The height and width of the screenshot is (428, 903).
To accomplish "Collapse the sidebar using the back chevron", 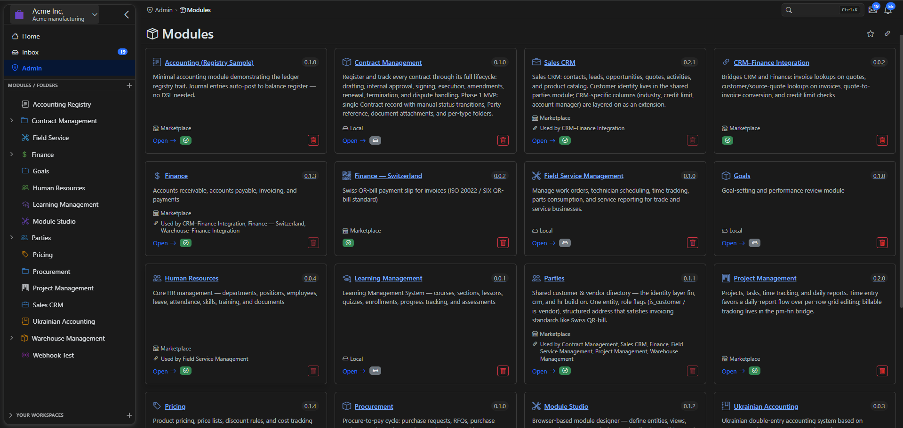I will click(x=127, y=15).
